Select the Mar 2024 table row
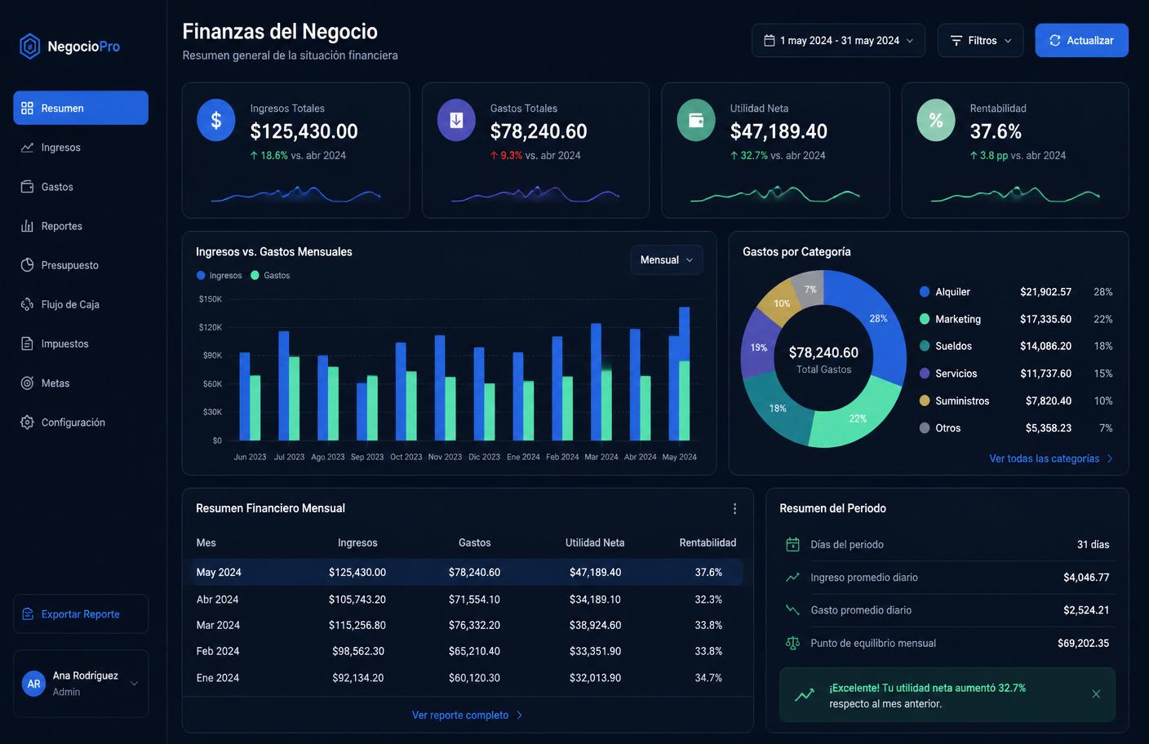 466,625
